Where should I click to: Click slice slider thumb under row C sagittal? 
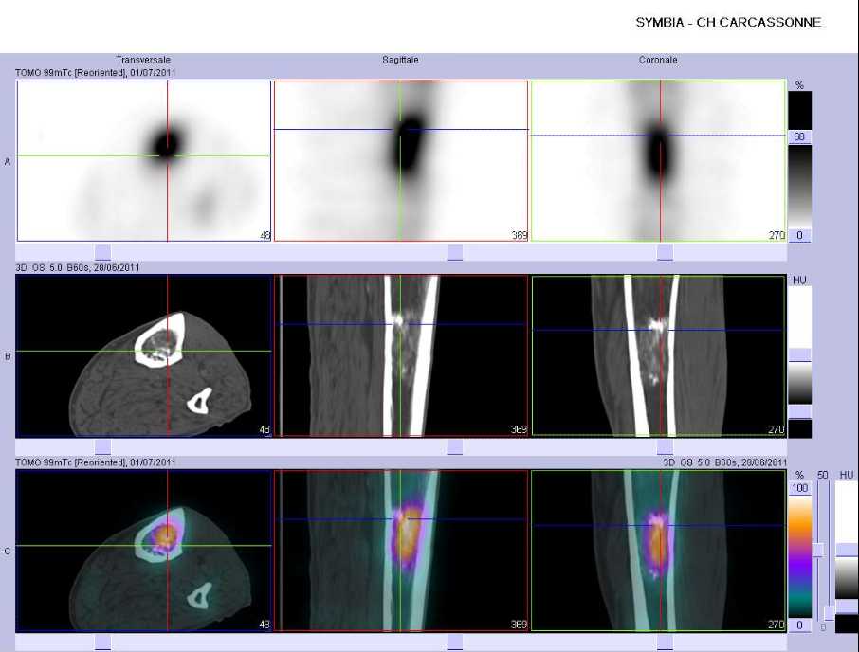455,642
